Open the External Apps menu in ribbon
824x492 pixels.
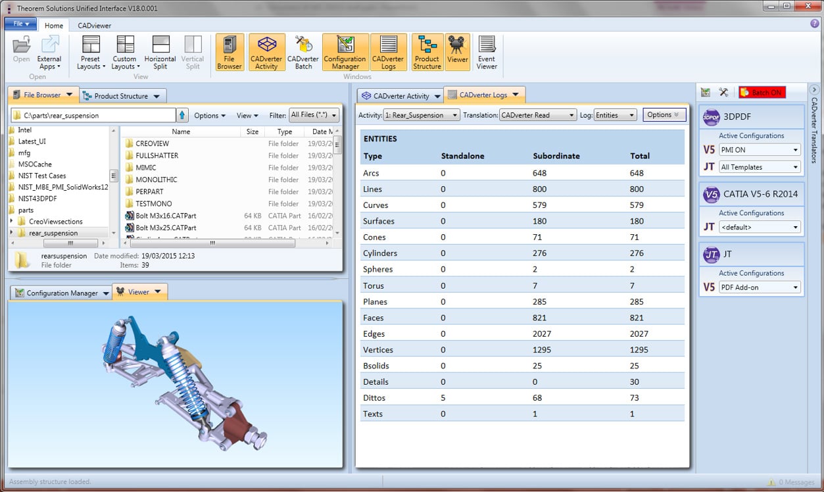49,53
